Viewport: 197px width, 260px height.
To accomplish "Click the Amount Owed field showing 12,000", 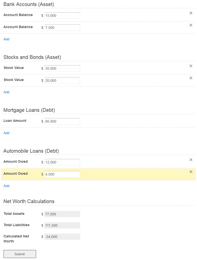I will (x=62, y=162).
